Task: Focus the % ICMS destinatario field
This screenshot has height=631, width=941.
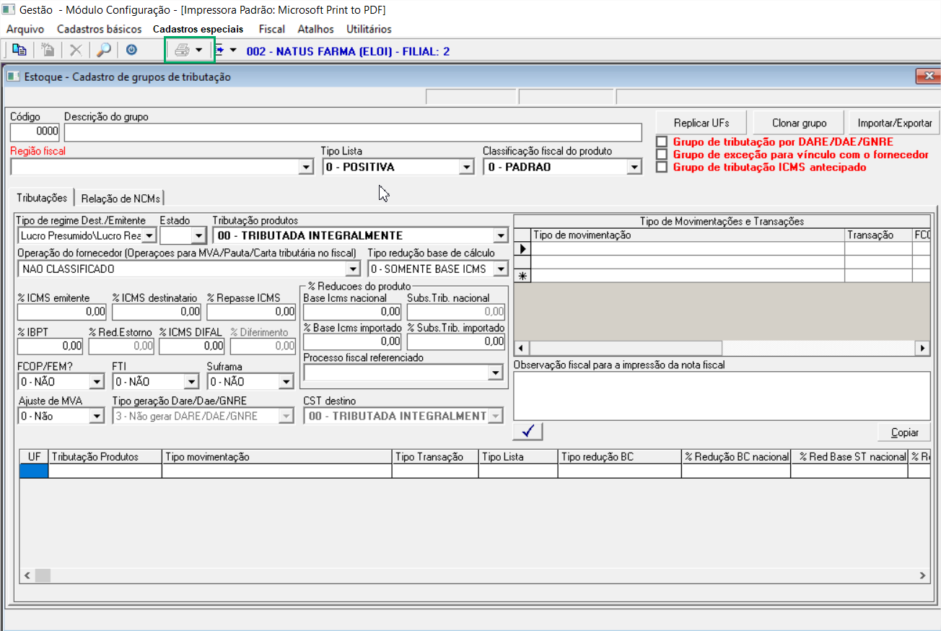Action: 157,312
